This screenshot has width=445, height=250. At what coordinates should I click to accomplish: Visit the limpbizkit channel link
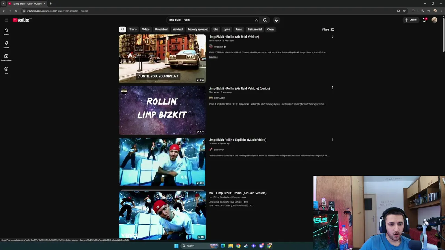[218, 47]
